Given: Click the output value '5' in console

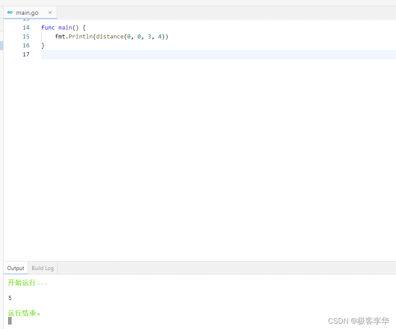Looking at the screenshot, I should point(10,298).
